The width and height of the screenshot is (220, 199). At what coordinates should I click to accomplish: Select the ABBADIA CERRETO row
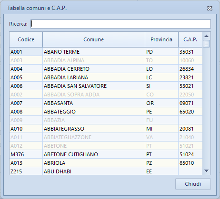tap(106, 69)
